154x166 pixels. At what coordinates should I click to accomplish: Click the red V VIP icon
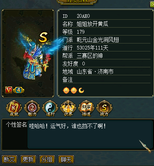9,90
